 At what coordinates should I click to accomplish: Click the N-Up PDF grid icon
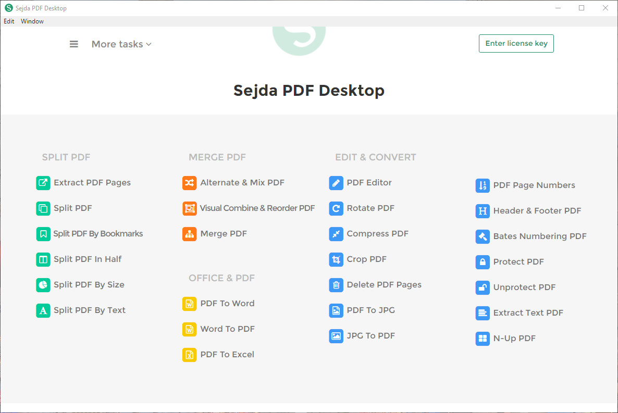pyautogui.click(x=483, y=339)
